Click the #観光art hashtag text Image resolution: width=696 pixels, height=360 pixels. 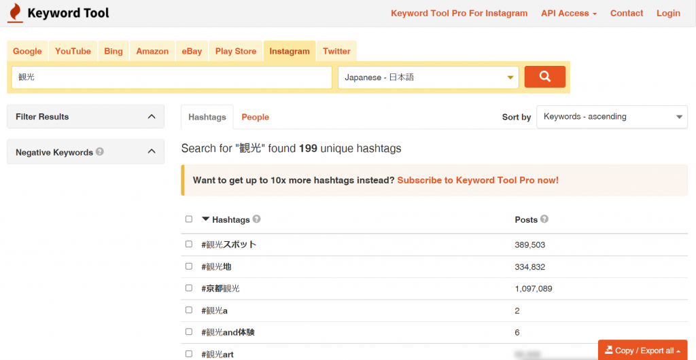(217, 355)
